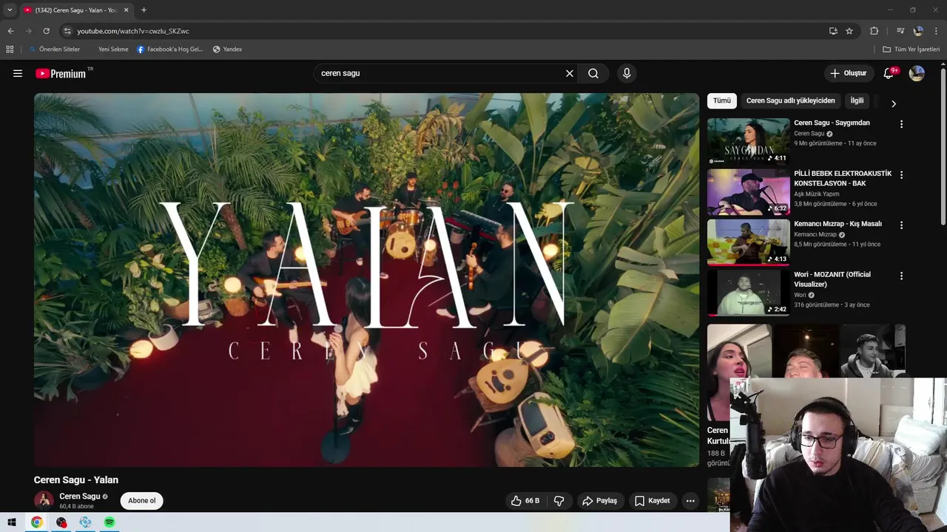Save video with Kaydet button
The width and height of the screenshot is (947, 532).
point(652,501)
